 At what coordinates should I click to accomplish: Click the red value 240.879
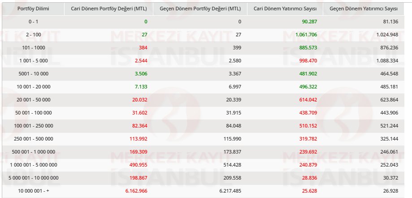click(308, 165)
